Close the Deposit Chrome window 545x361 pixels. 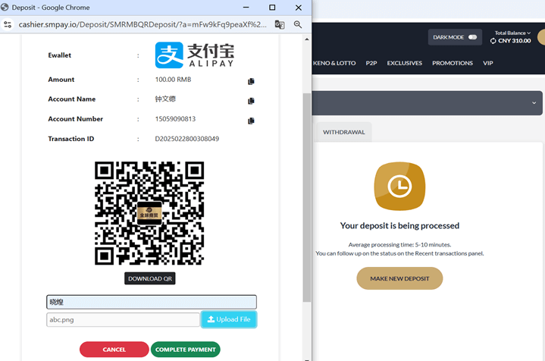coord(298,8)
